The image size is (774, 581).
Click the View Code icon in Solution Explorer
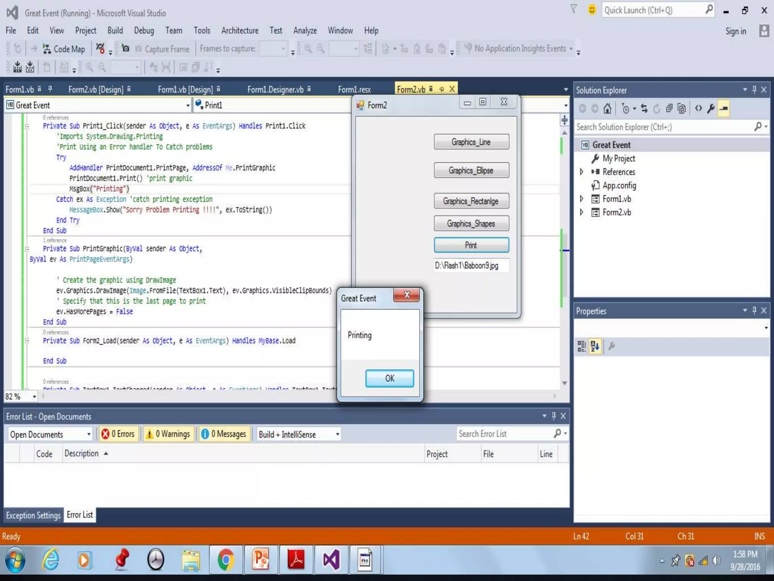click(698, 109)
